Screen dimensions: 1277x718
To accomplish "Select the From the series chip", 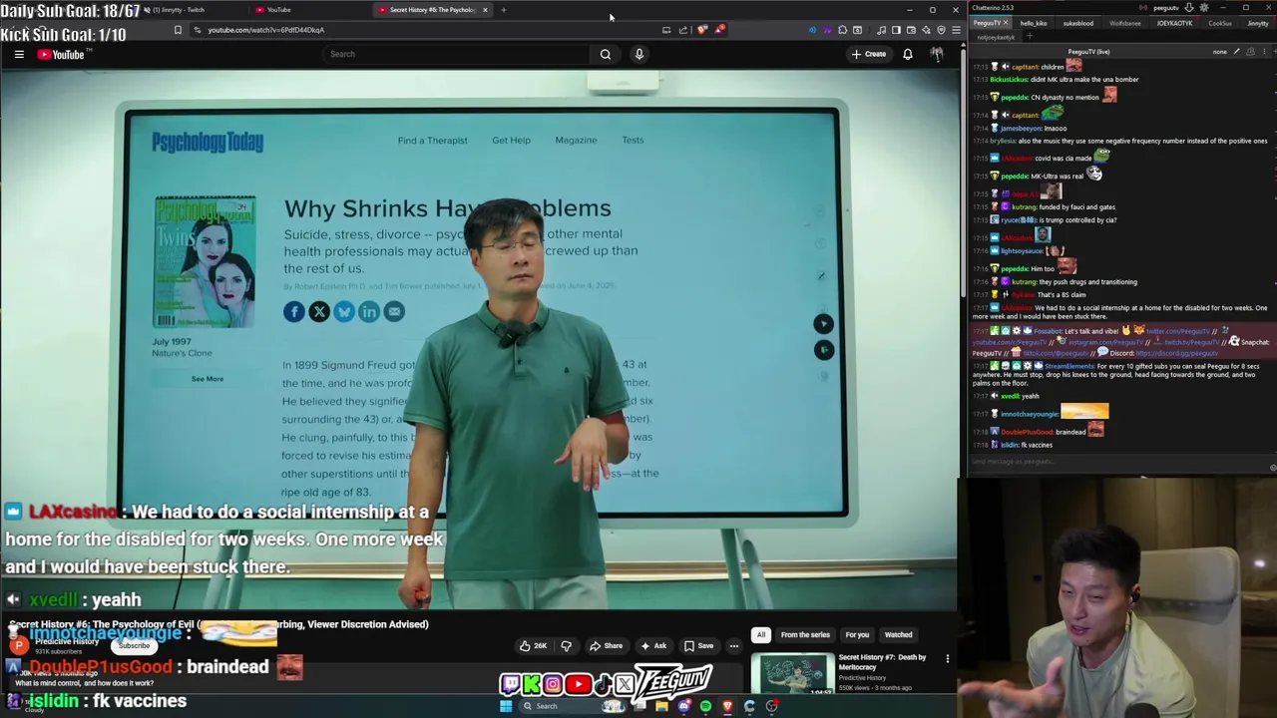I will point(805,634).
